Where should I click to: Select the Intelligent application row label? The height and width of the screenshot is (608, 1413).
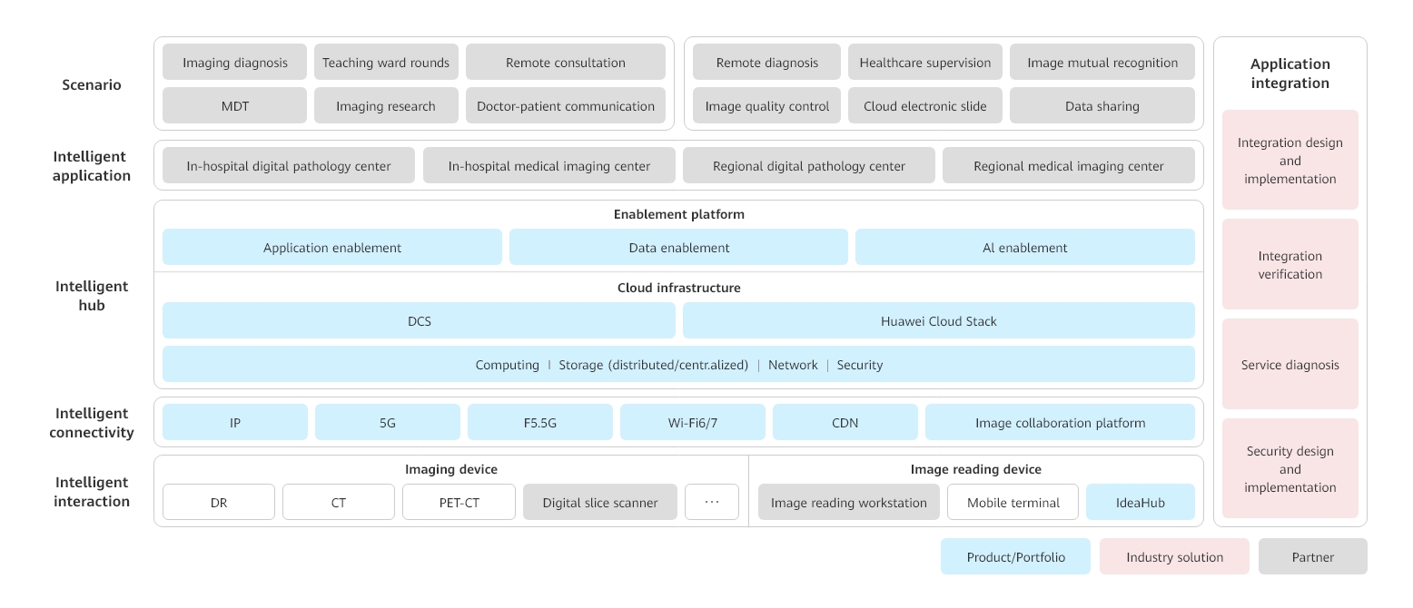pyautogui.click(x=92, y=166)
